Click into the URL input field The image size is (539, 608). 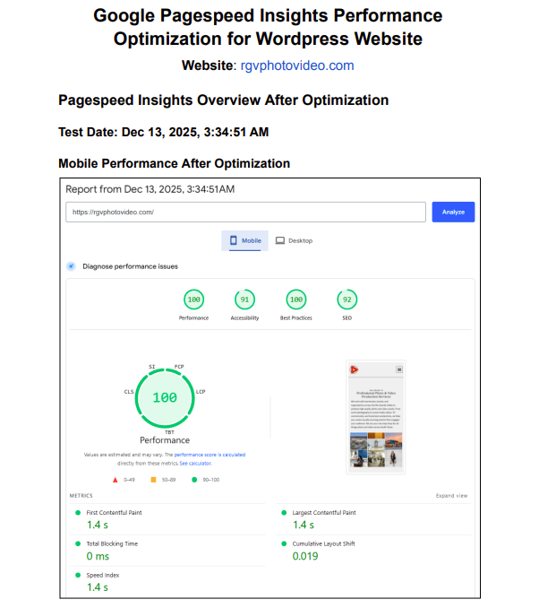[245, 213]
